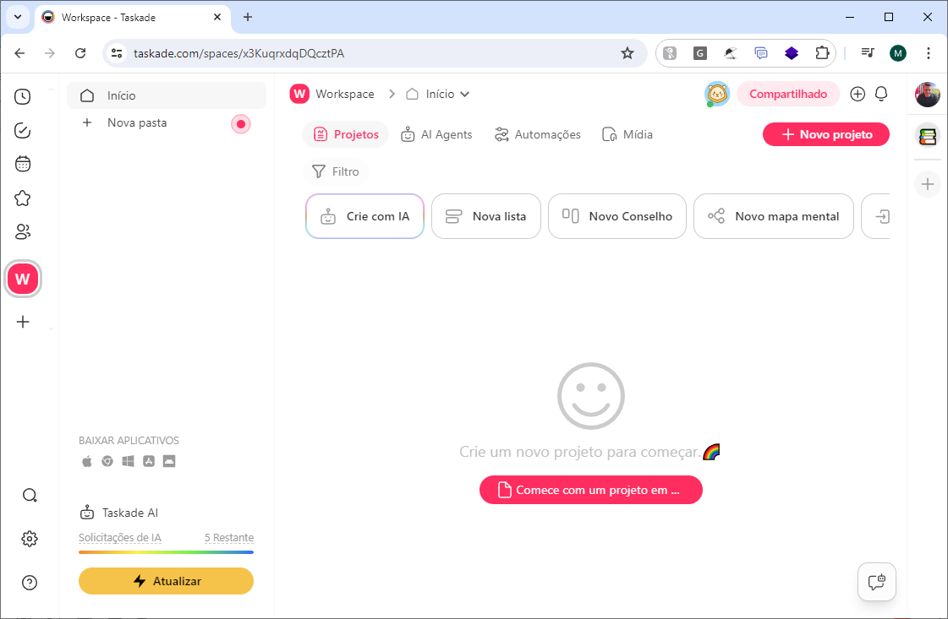This screenshot has height=619, width=948.
Task: Click the Chrome profile M avatar
Action: point(898,53)
